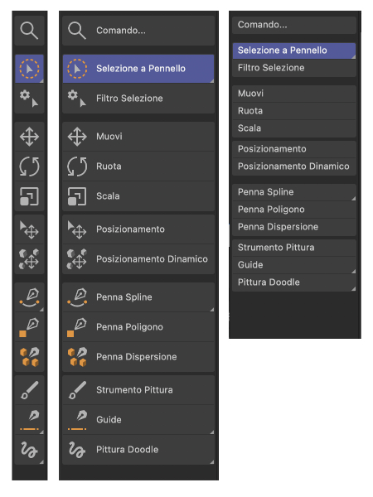Select the Filtro Selezione gear icon in narrow strip
The image size is (373, 497).
coord(29,99)
